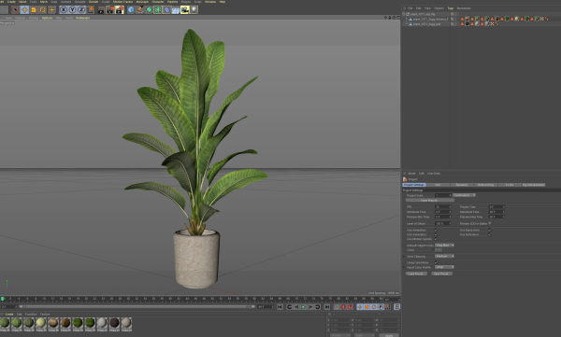Click the Render View clapperboard icon

[x=101, y=9]
